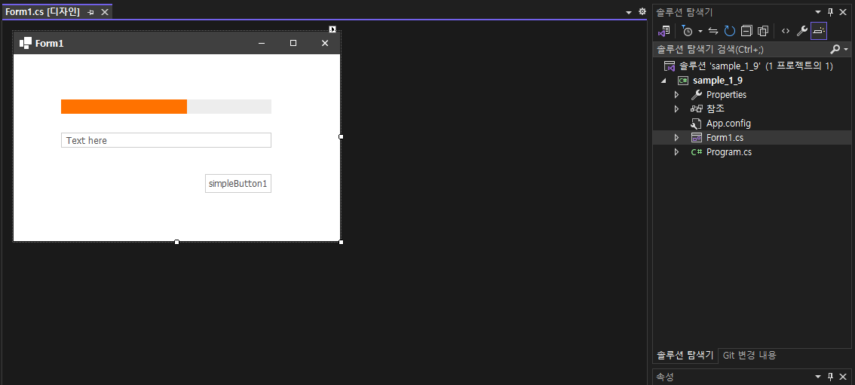Select Program.cs file
The height and width of the screenshot is (385, 855).
pos(729,152)
